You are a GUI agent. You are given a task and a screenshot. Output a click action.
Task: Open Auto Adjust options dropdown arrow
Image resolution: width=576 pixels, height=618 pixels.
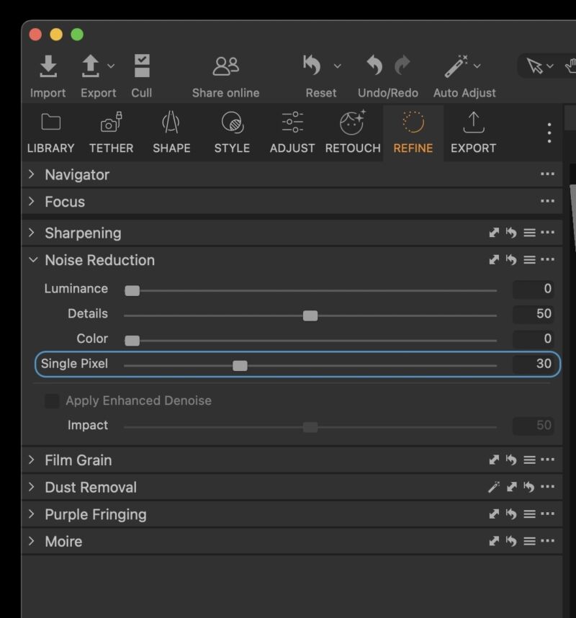pyautogui.click(x=477, y=66)
